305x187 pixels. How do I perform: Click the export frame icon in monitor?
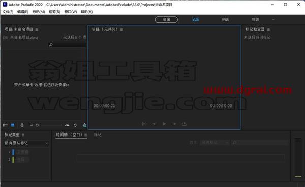pyautogui.click(x=184, y=124)
